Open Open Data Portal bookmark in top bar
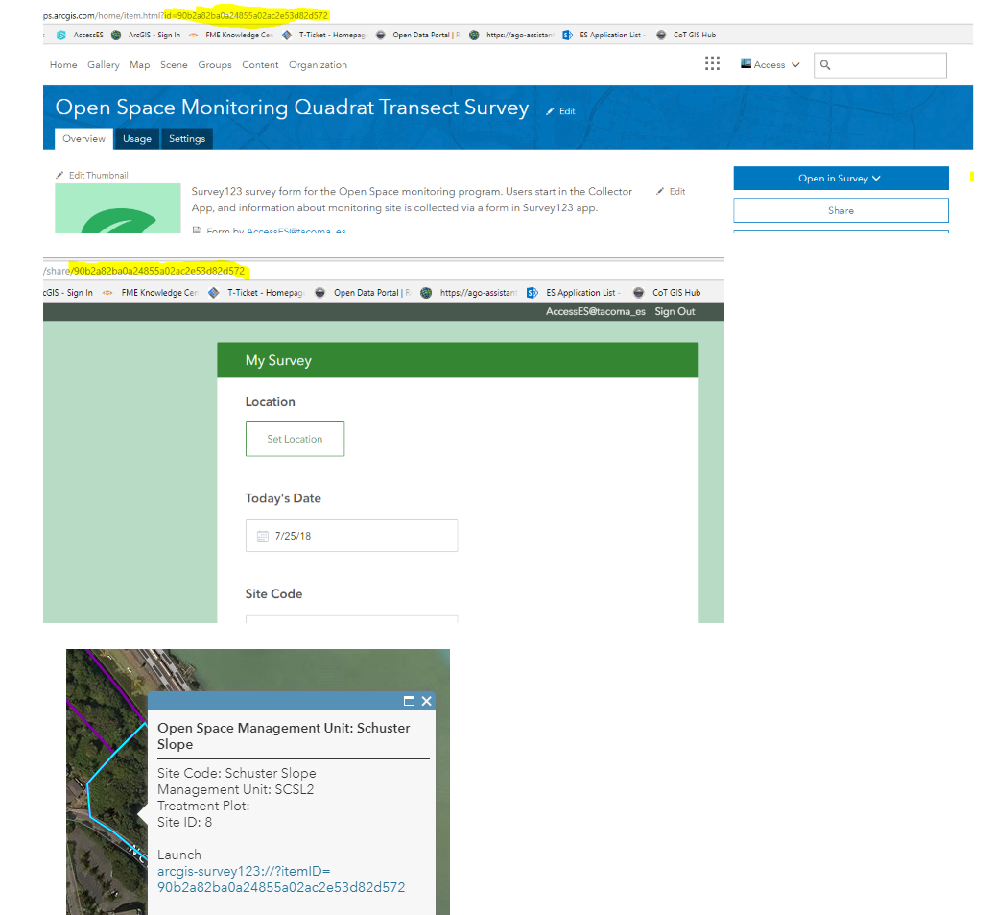This screenshot has width=994, height=915. pyautogui.click(x=418, y=35)
